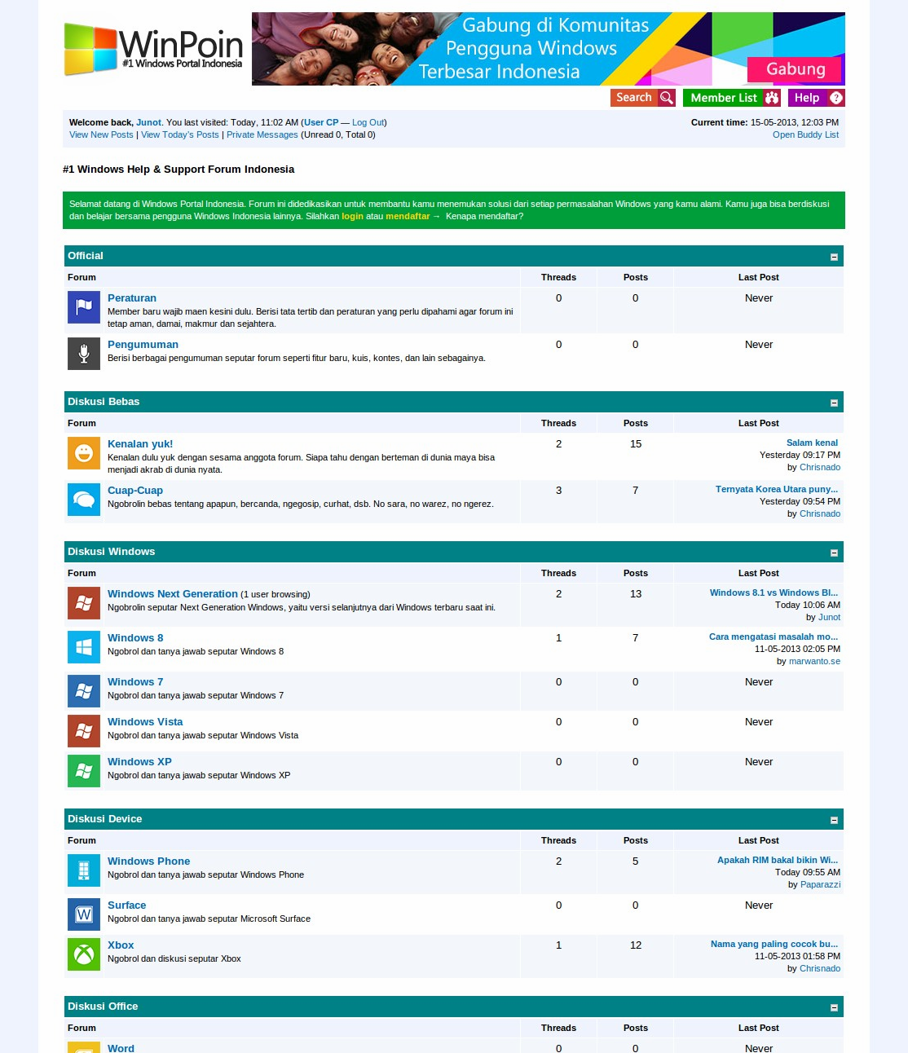Click the yellow login link
This screenshot has height=1053, width=908.
(x=352, y=216)
